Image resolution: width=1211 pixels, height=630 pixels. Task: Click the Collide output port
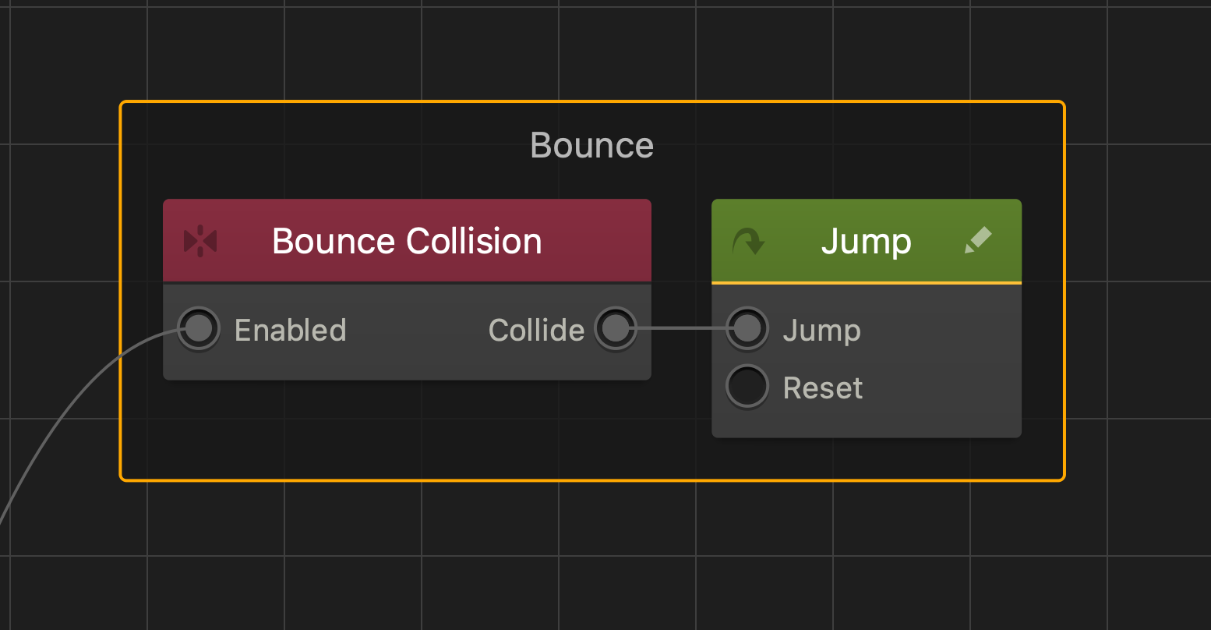616,328
